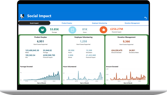Click the 53.85K Tonnage value

tap(54, 29)
